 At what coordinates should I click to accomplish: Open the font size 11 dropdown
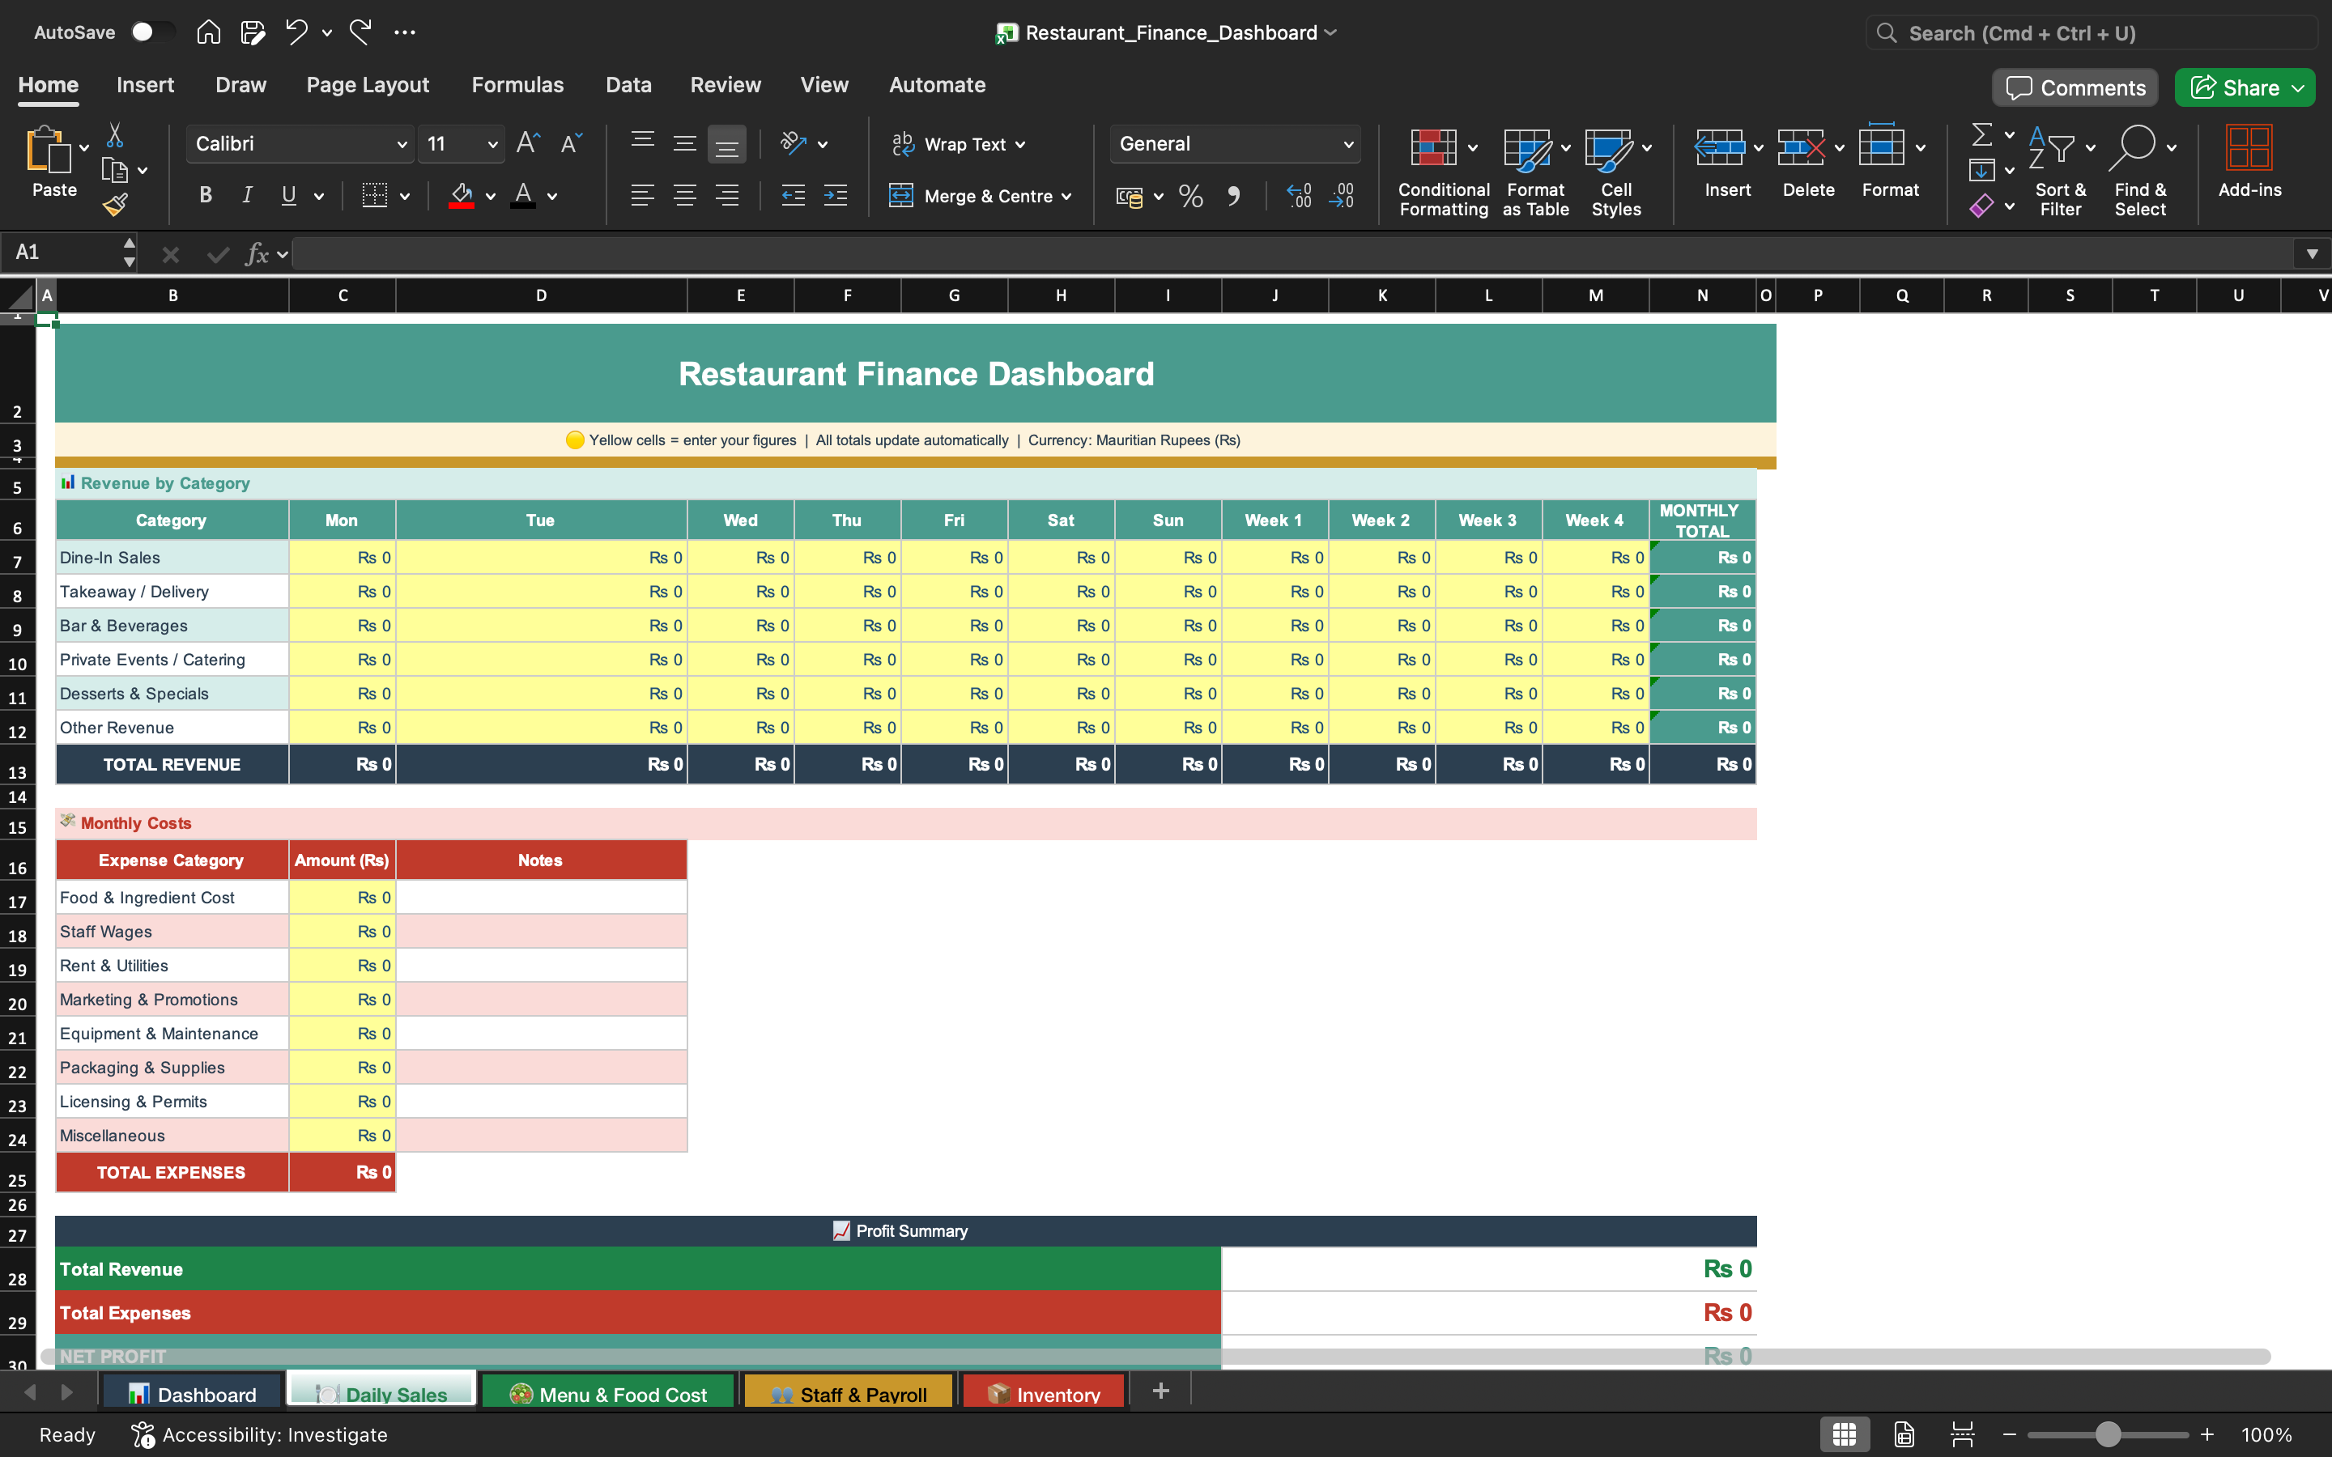[x=492, y=145]
